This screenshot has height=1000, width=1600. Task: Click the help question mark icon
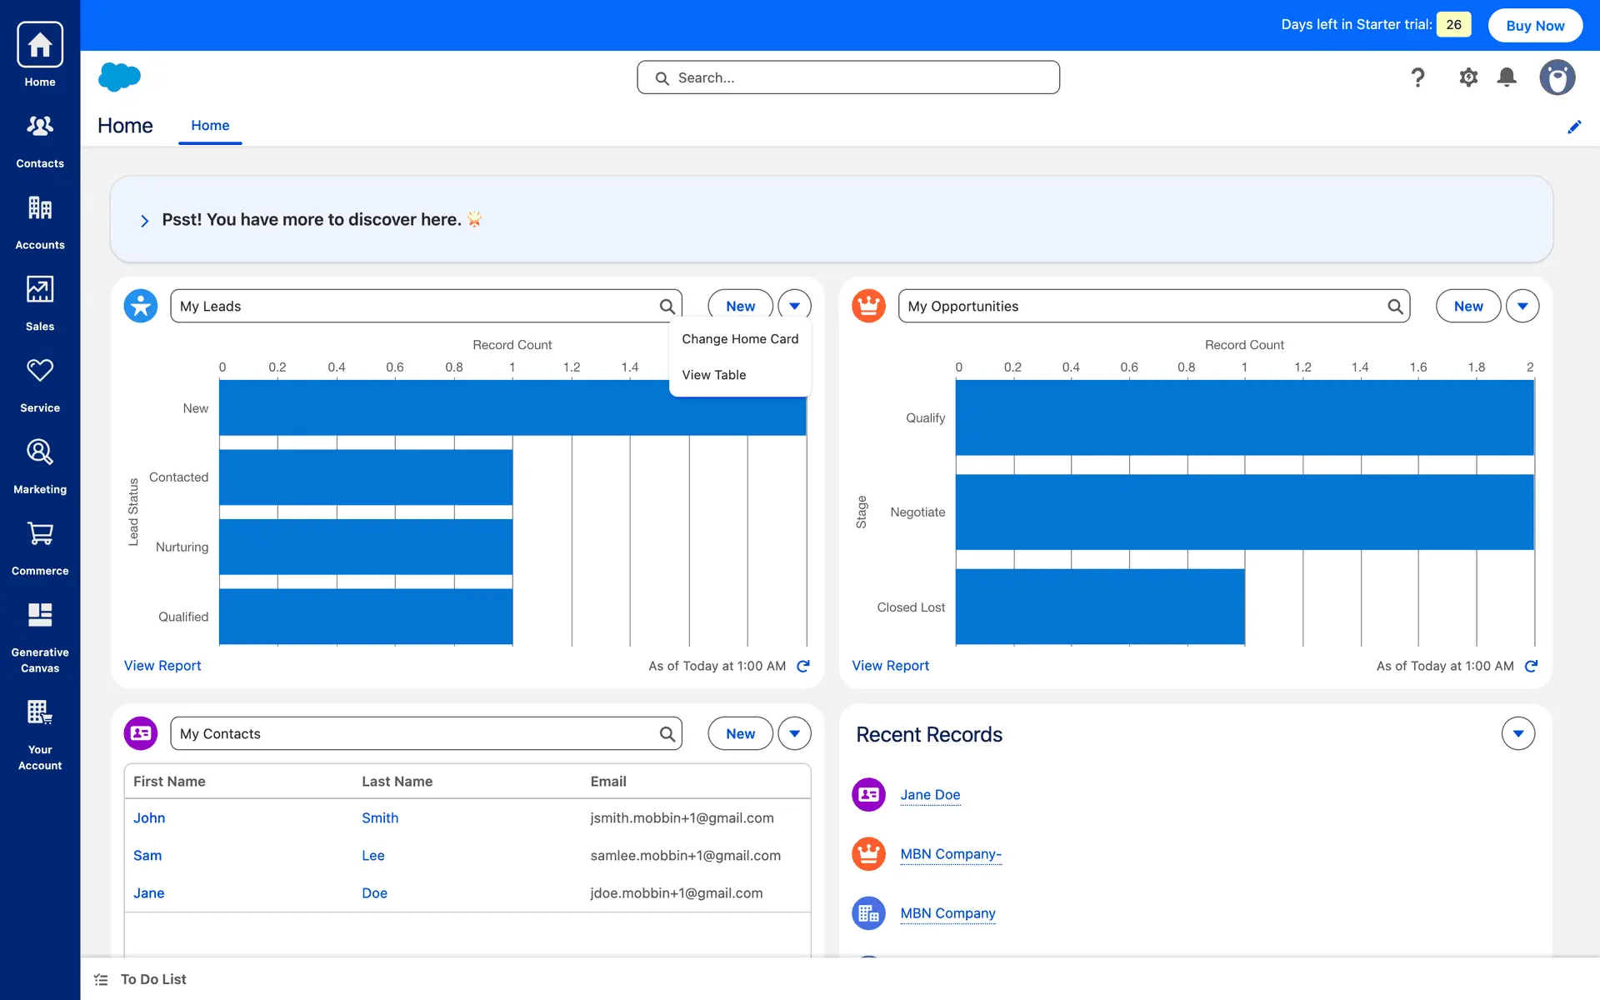1417,77
